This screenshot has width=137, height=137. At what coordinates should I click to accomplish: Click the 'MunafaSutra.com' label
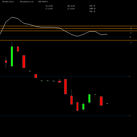[27, 2]
